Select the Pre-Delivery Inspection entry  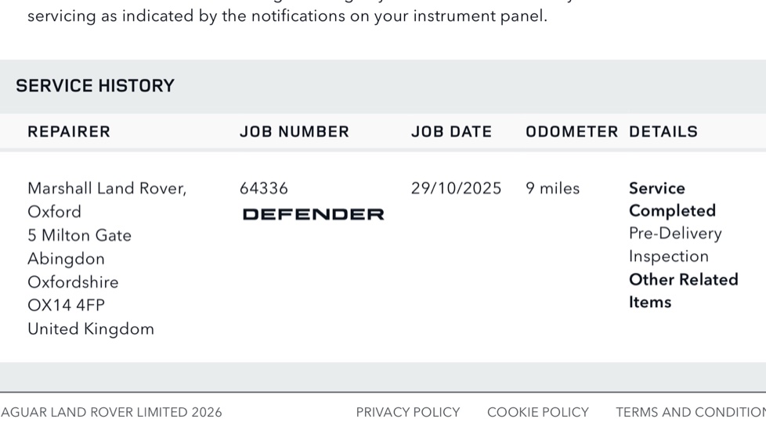[x=674, y=245]
